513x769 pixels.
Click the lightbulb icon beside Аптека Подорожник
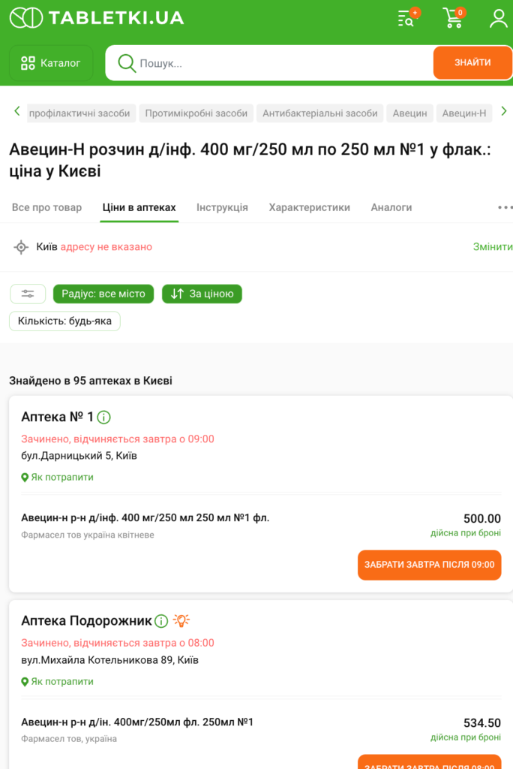(x=181, y=621)
